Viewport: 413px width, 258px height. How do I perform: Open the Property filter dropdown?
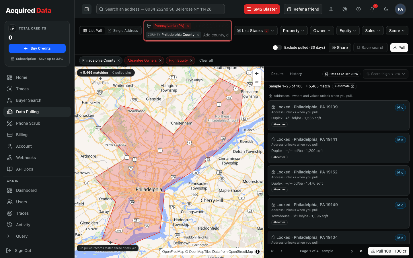(294, 31)
